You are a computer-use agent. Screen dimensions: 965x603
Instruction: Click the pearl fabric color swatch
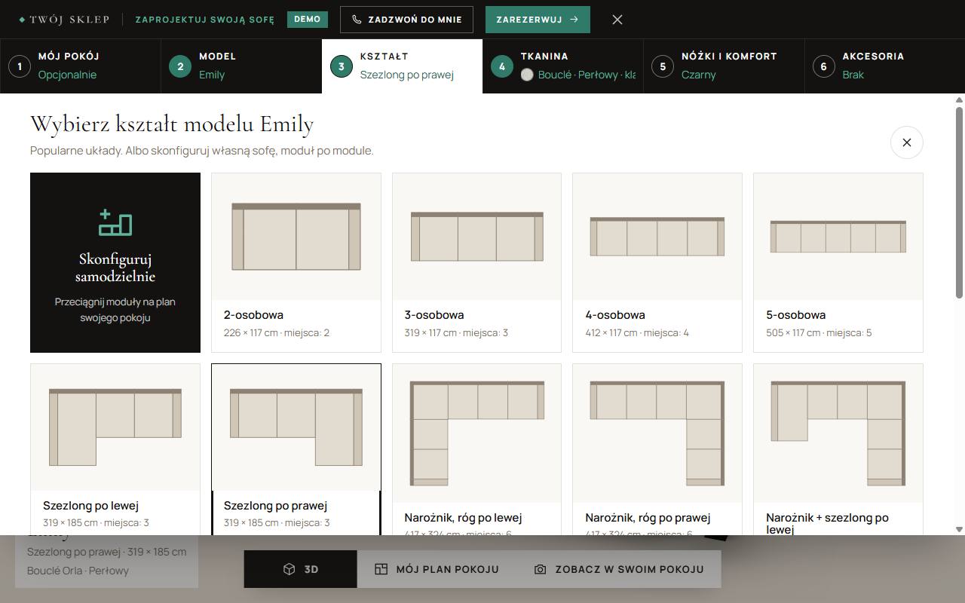tap(527, 75)
